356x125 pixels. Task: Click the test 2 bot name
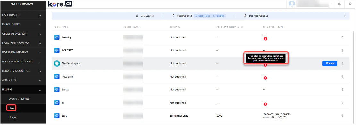(65, 89)
